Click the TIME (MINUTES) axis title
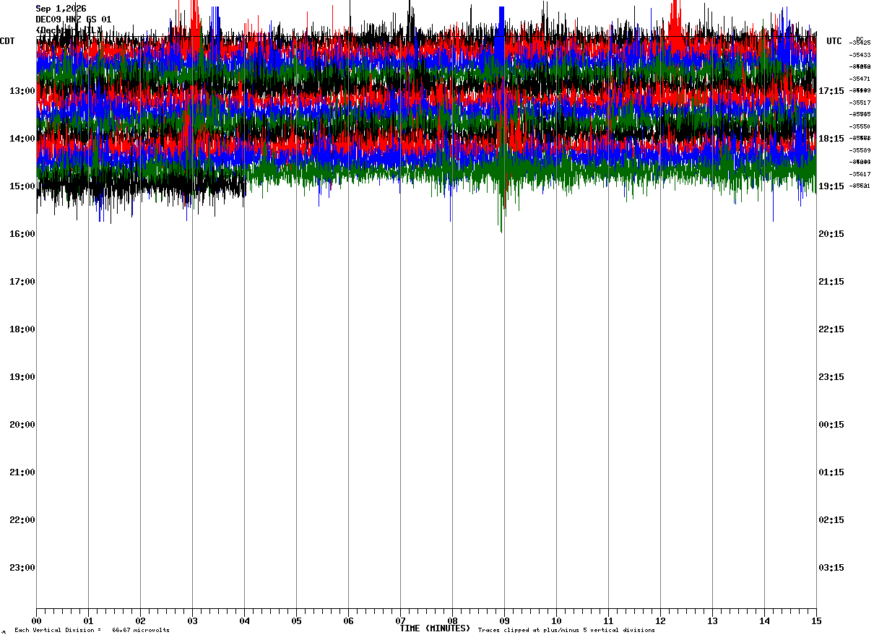 click(435, 628)
